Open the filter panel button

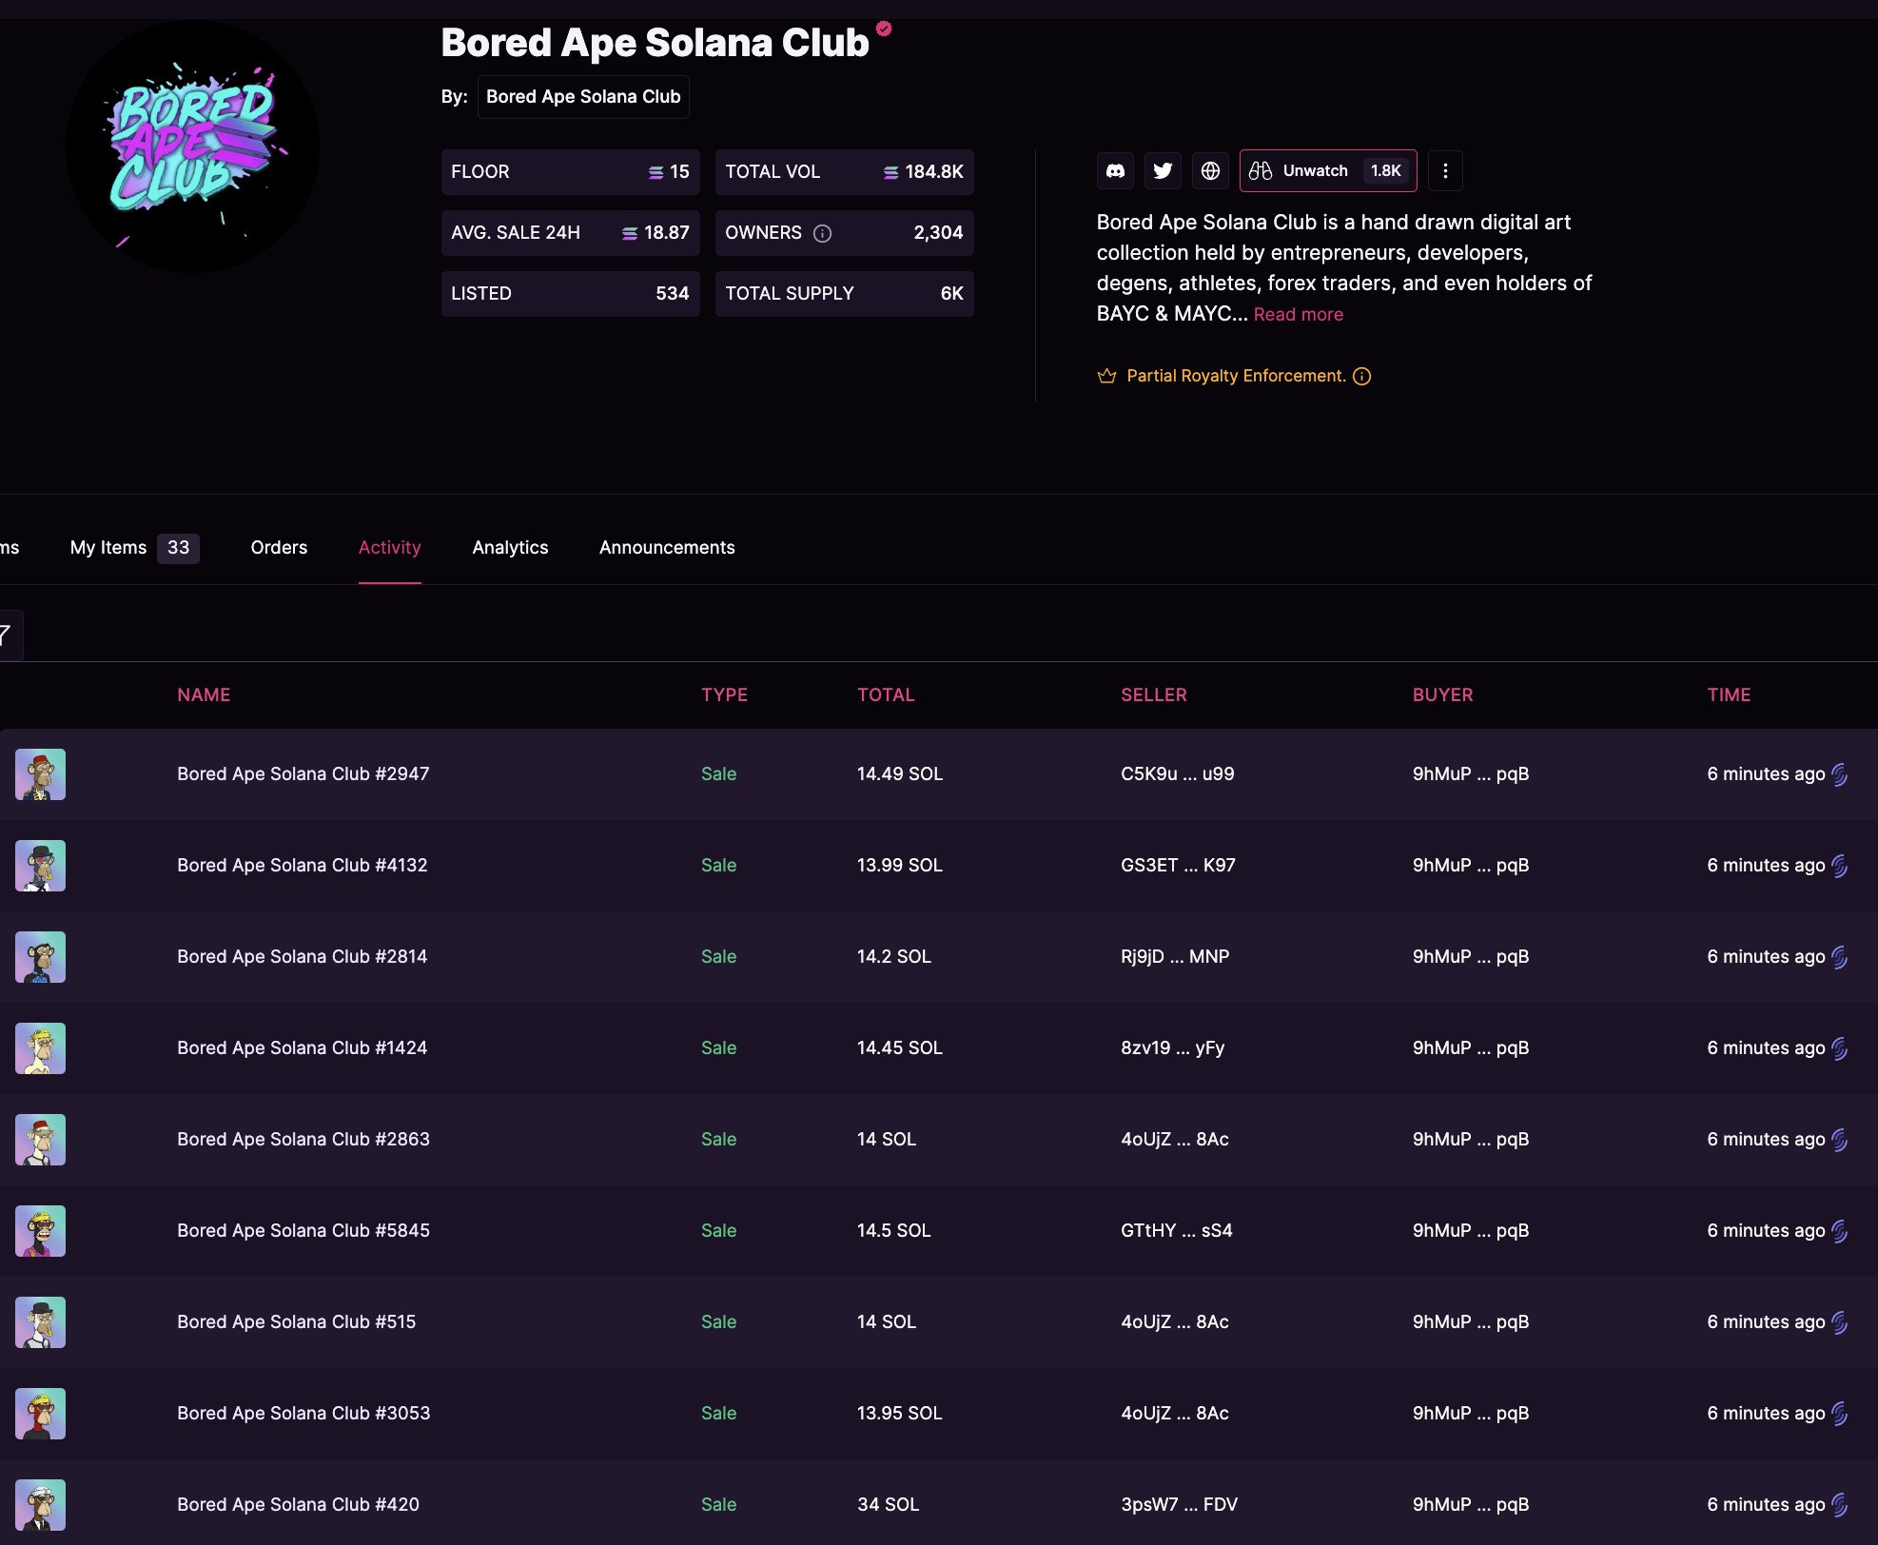(x=8, y=635)
